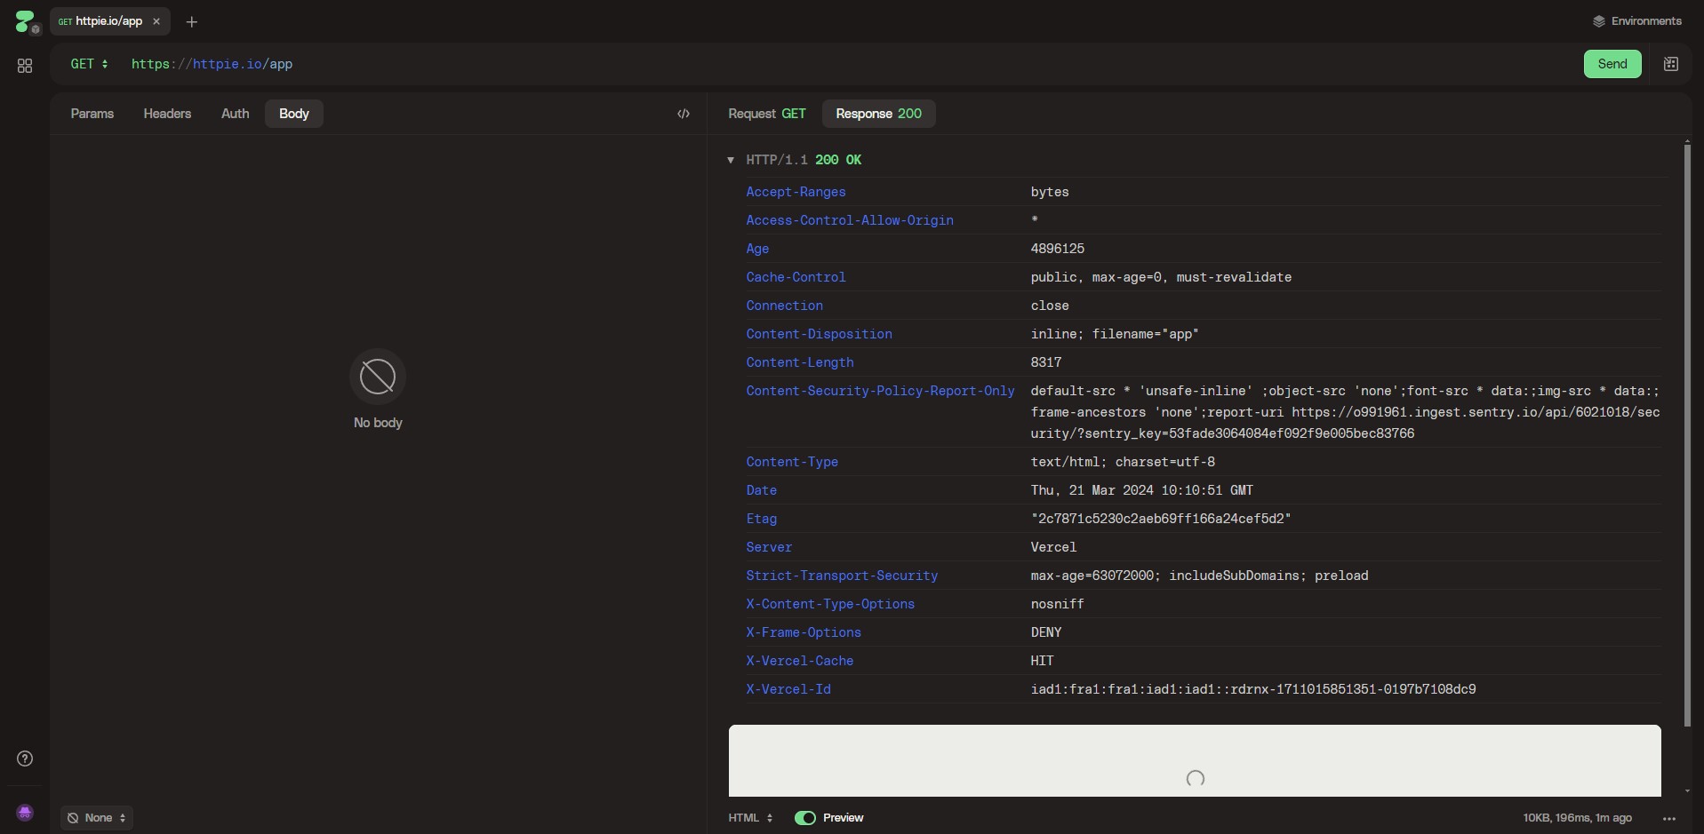Open the purple account avatar icon
The image size is (1704, 834).
click(25, 813)
